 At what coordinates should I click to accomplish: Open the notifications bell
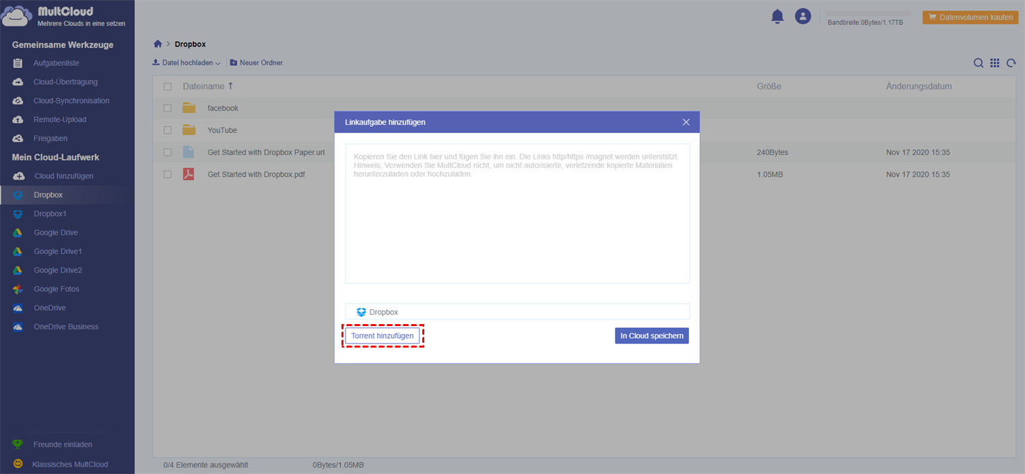pyautogui.click(x=777, y=16)
